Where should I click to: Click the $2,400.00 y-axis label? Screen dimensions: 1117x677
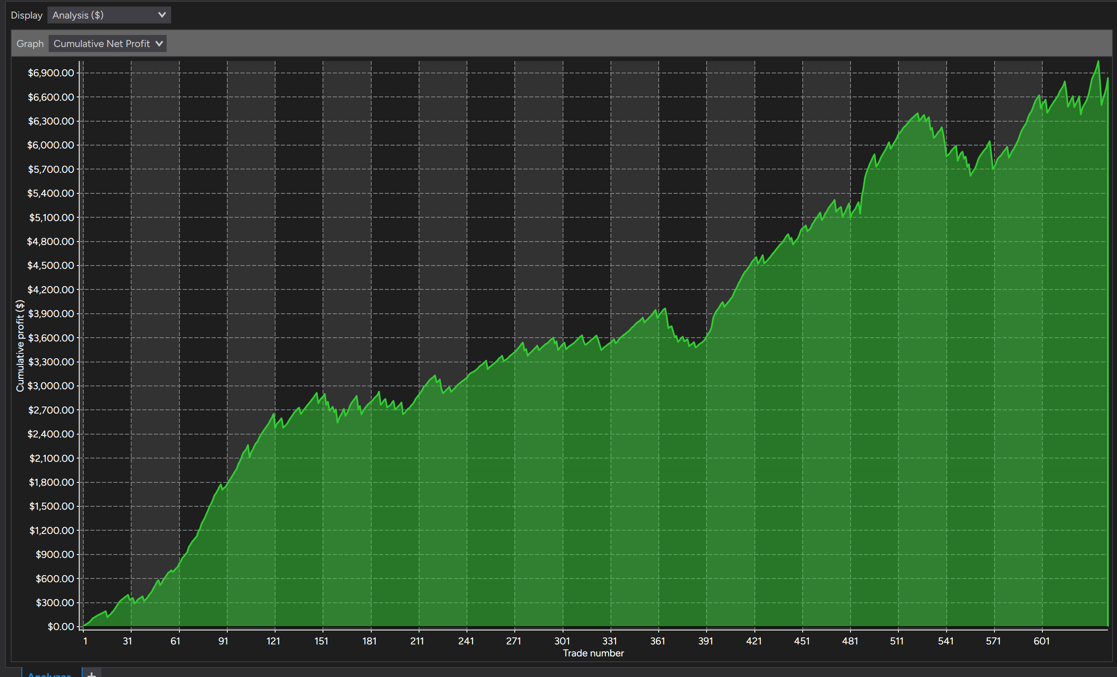[51, 434]
